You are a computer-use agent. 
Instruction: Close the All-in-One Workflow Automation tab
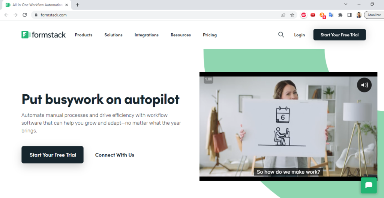(x=67, y=5)
